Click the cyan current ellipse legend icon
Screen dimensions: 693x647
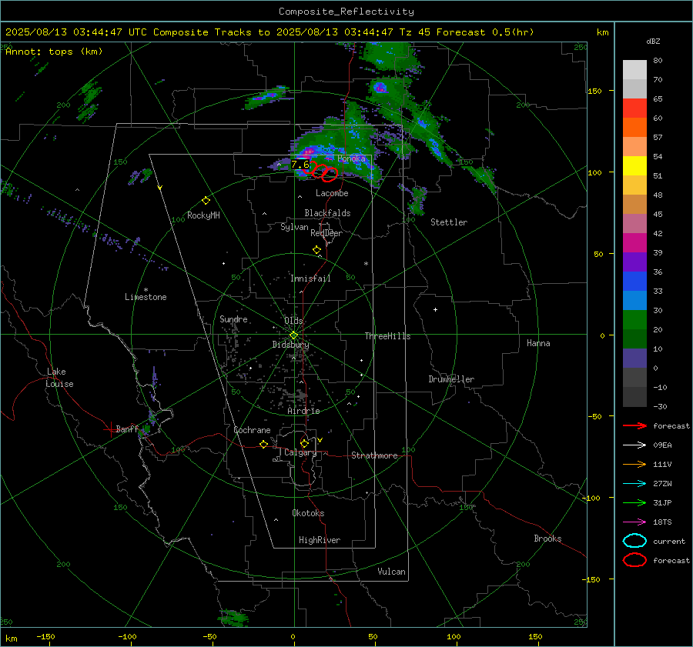[x=634, y=541]
